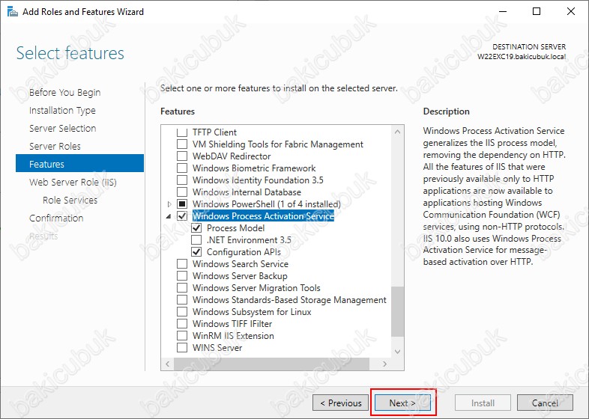Select the Configuration APIs label
Image resolution: width=589 pixels, height=419 pixels.
pos(244,252)
